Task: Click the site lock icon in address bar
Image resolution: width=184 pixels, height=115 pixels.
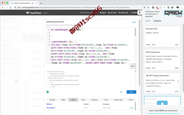Action: coord(15,7)
